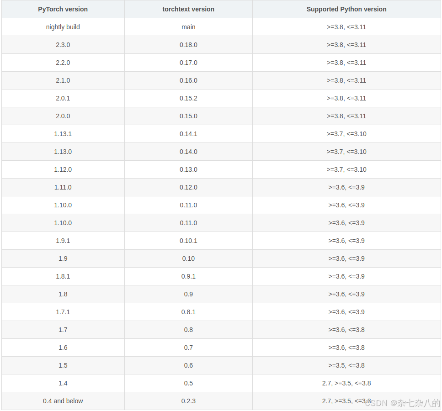The height and width of the screenshot is (411, 442).
Task: Click Python version cell in the 1.7.1 row
Action: pos(346,312)
